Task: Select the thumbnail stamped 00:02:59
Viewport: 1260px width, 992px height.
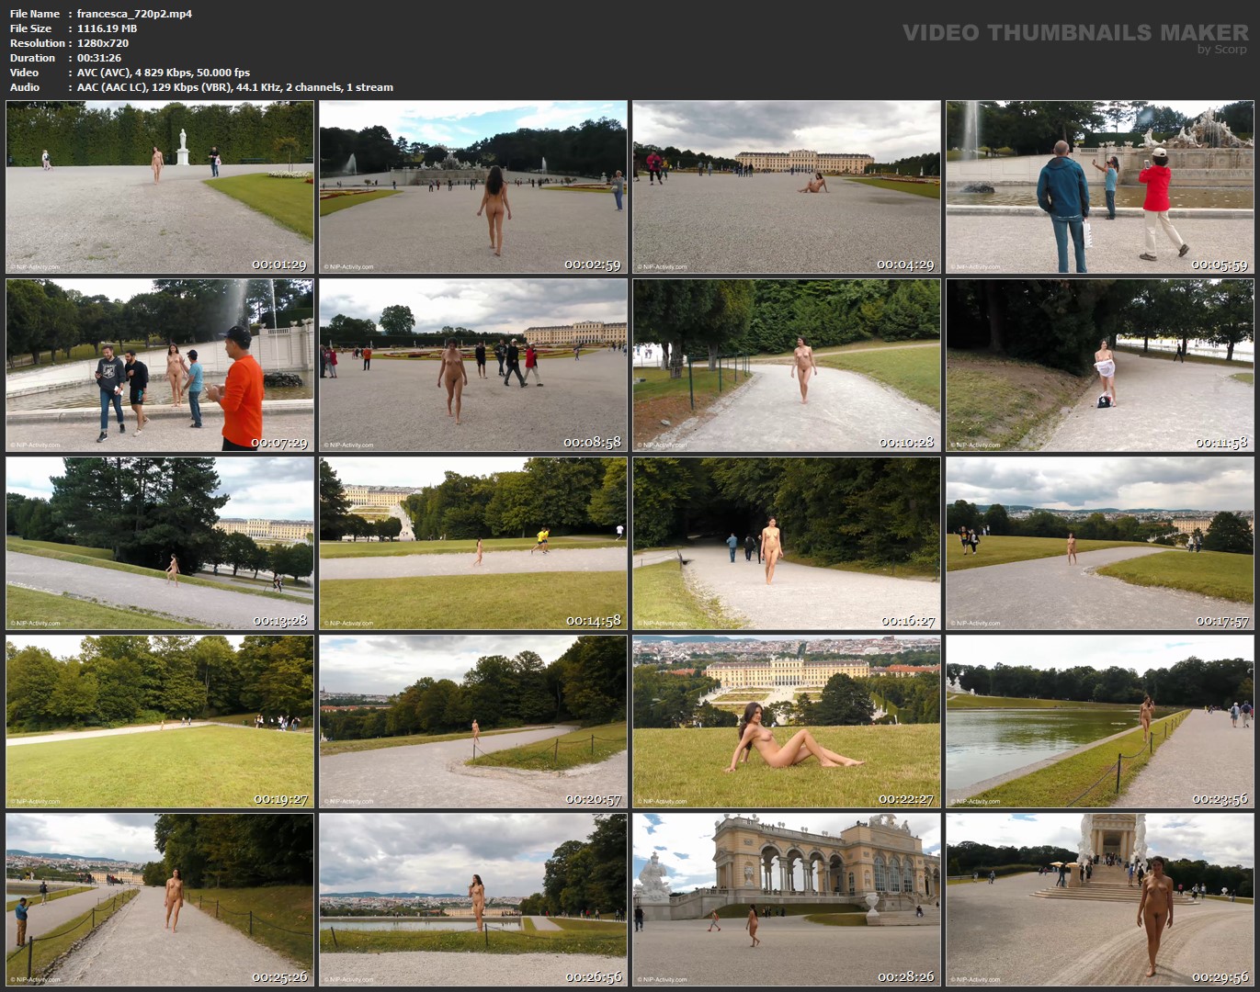Action: click(473, 187)
